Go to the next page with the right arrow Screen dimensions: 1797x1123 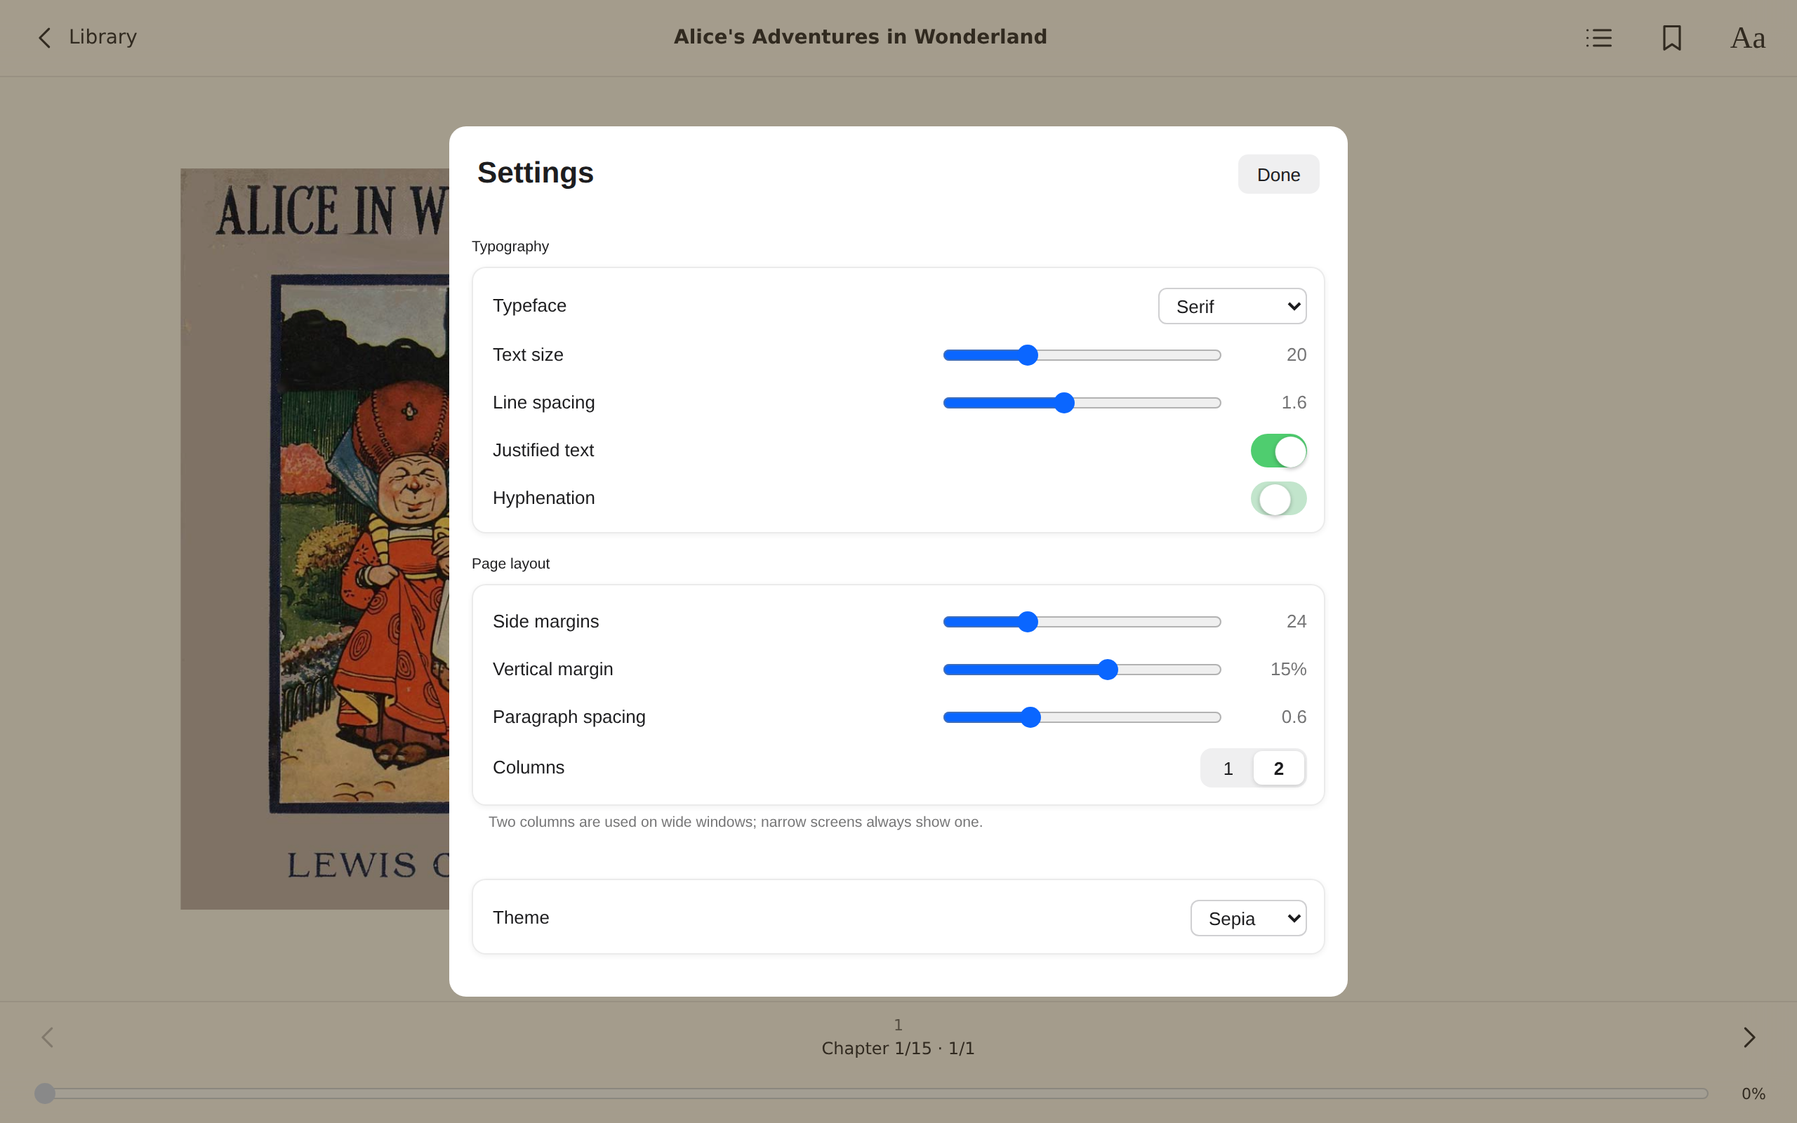coord(1749,1037)
